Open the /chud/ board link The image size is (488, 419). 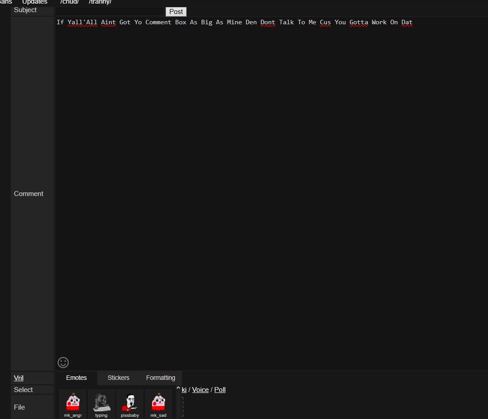[x=69, y=2]
